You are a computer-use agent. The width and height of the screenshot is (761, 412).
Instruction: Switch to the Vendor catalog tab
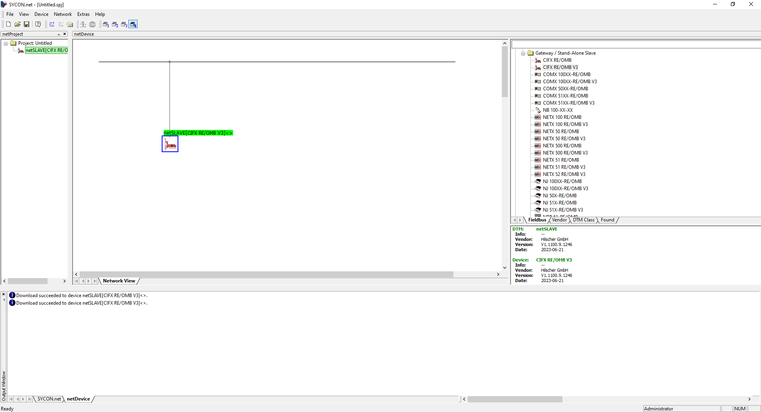tap(559, 220)
